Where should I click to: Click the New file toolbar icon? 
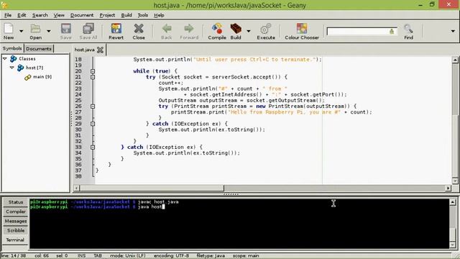tap(9, 29)
